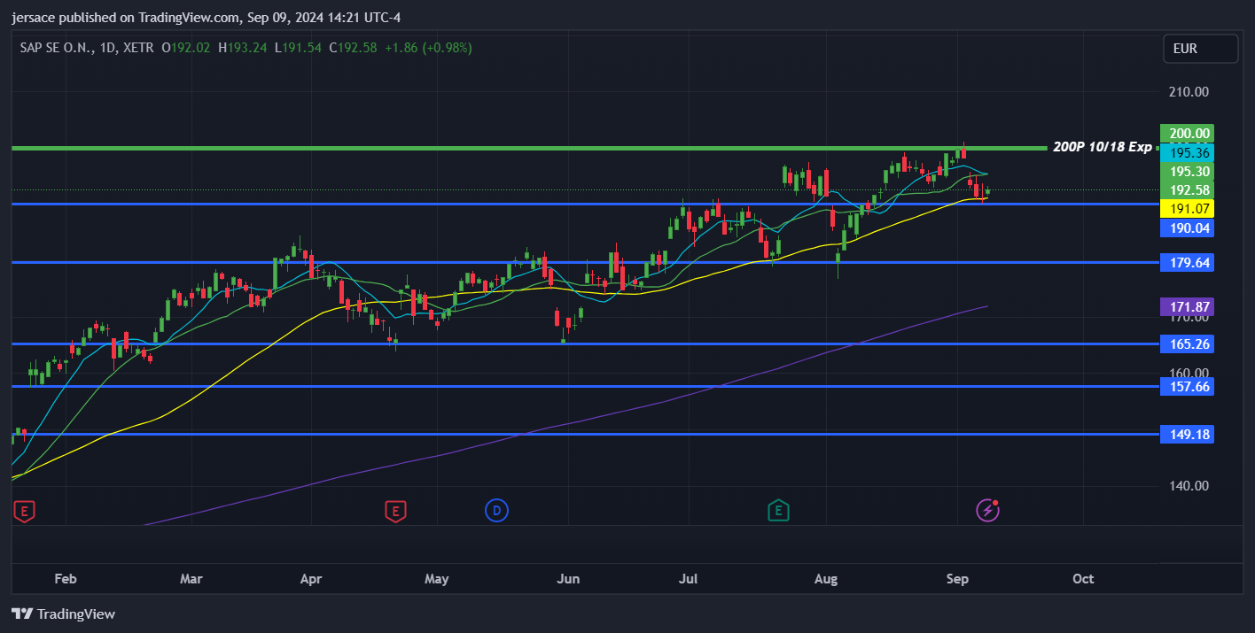Click the Mar label on time axis

click(191, 579)
